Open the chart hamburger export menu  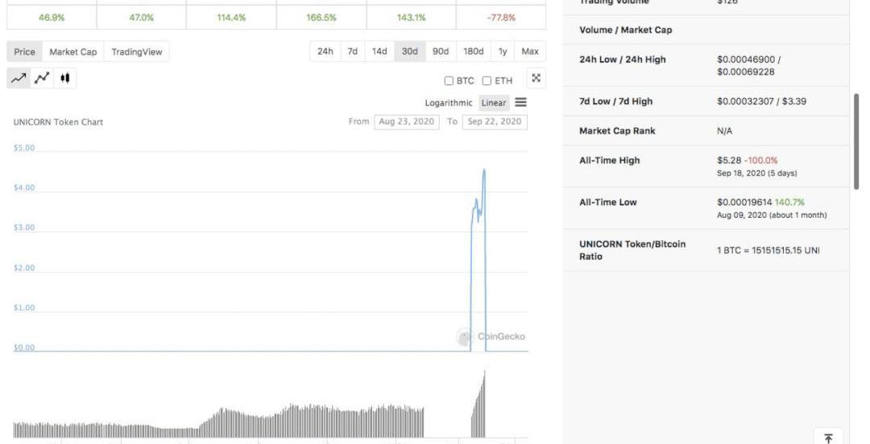point(520,103)
